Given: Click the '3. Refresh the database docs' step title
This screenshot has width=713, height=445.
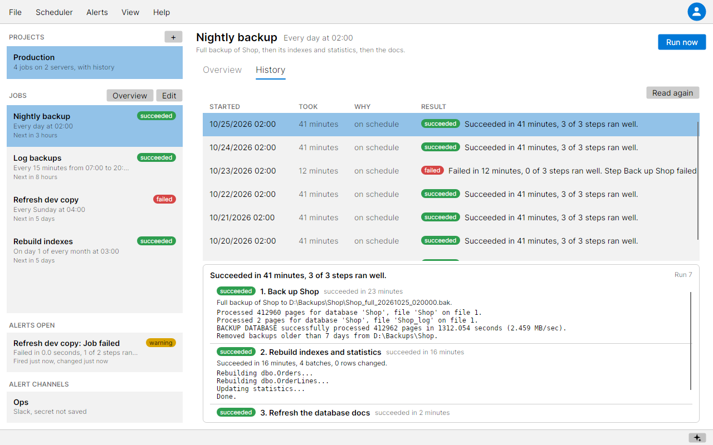Looking at the screenshot, I should [x=315, y=413].
